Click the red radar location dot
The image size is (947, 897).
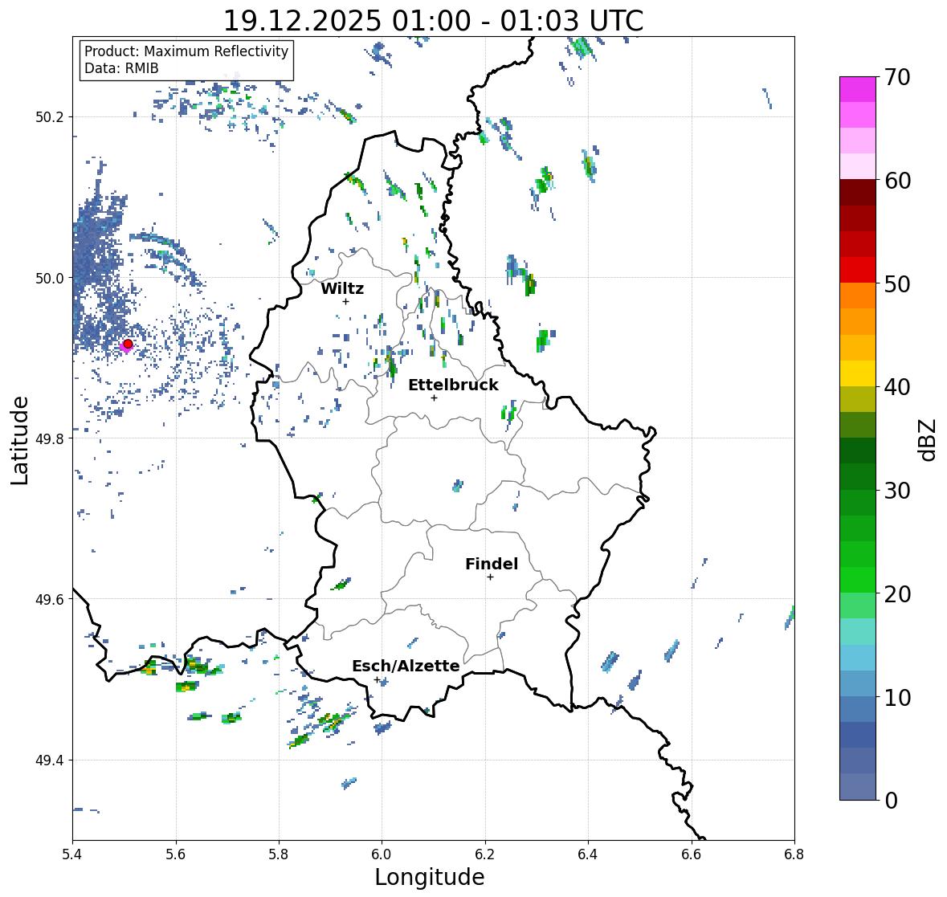point(128,344)
